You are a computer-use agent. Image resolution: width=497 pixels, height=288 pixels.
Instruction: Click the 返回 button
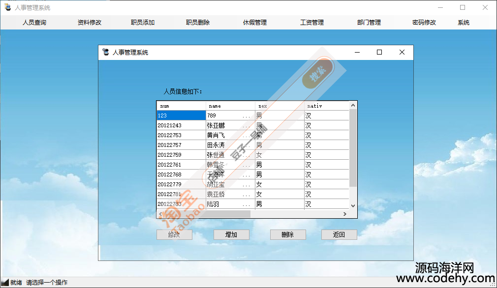pyautogui.click(x=339, y=234)
